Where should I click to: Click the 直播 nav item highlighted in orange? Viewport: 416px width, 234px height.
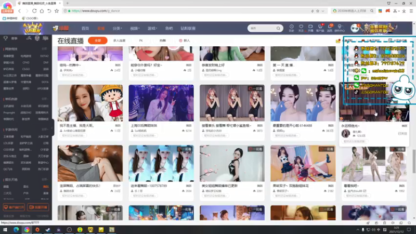coord(101,29)
